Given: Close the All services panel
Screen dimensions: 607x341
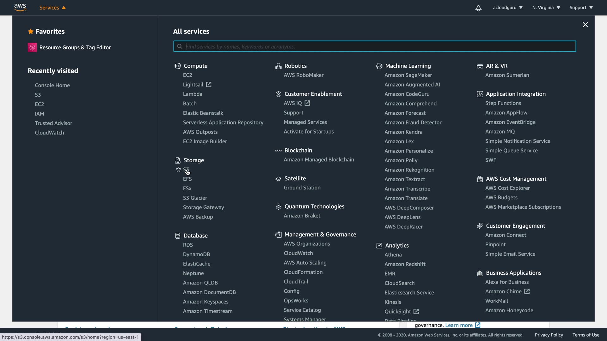Looking at the screenshot, I should coord(585,25).
